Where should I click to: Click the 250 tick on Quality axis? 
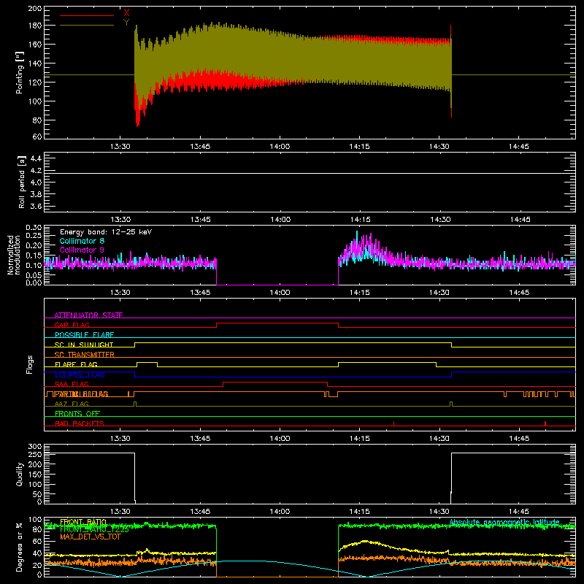coord(35,454)
